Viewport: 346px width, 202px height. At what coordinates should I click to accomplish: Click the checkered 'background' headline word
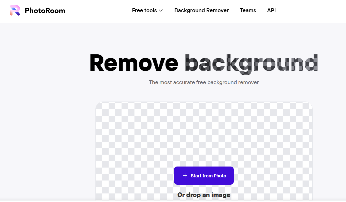251,63
